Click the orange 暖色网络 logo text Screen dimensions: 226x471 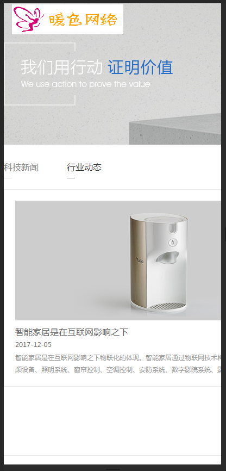(83, 21)
